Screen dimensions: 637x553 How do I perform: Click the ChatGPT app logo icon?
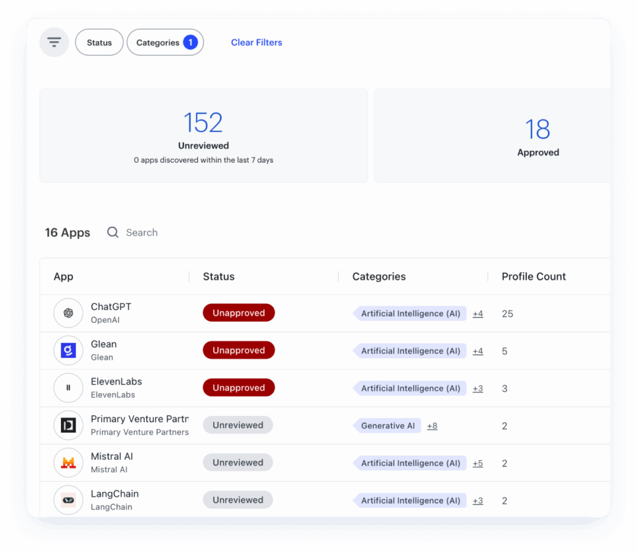(68, 313)
